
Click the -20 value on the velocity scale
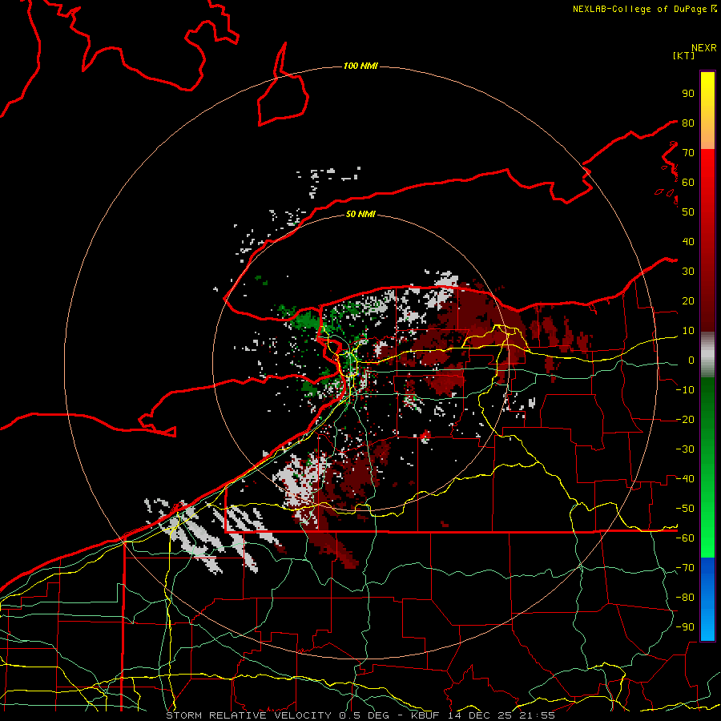point(685,420)
